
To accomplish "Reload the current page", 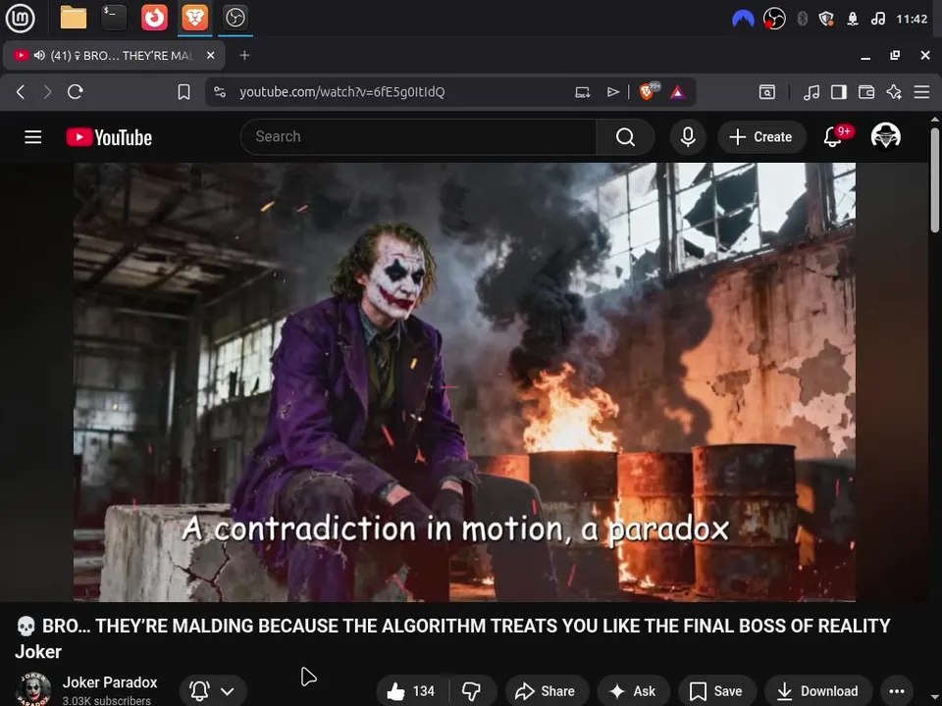I will 76,92.
